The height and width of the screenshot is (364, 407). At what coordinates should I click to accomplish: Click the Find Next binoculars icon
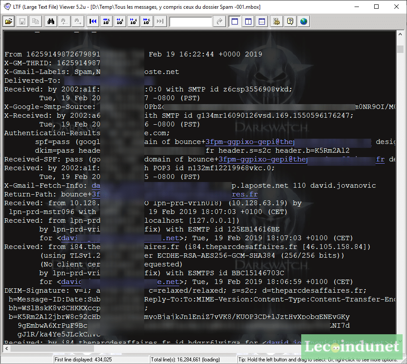tap(78, 21)
